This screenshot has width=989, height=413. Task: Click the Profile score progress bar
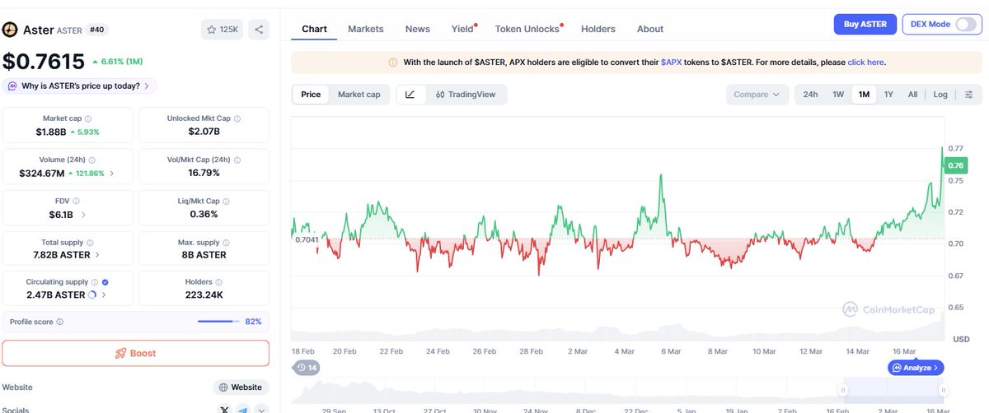pyautogui.click(x=219, y=322)
